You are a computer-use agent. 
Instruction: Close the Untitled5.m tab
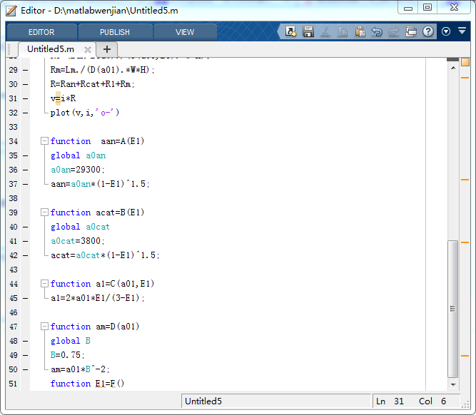(88, 50)
